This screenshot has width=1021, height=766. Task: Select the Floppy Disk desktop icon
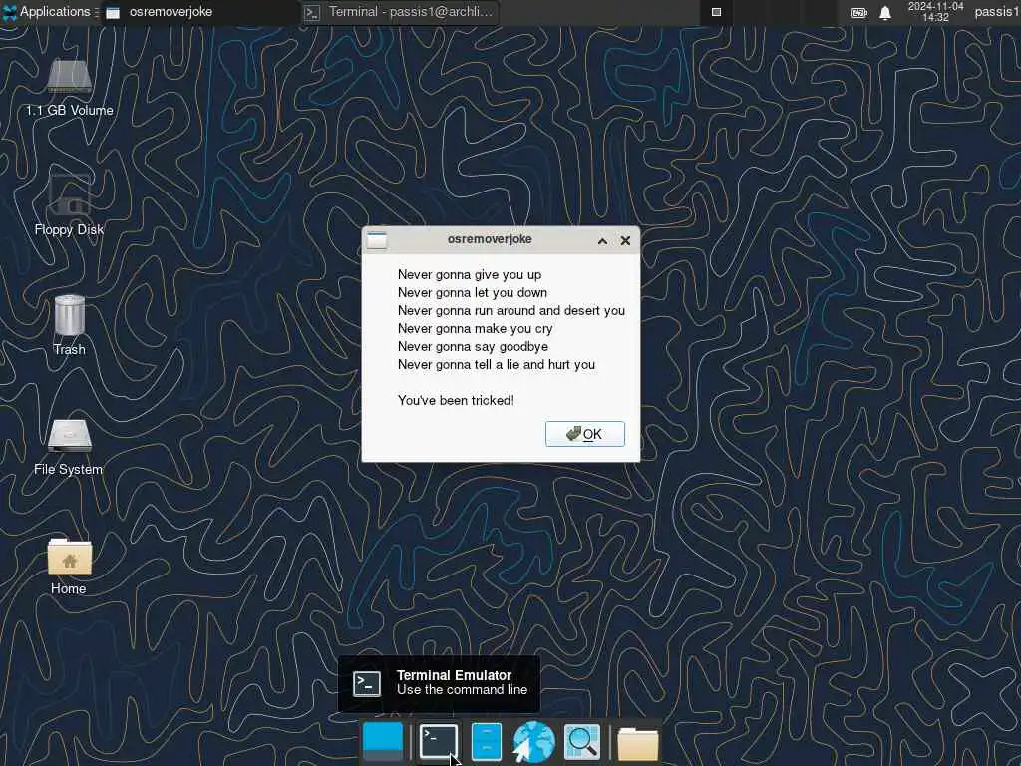point(69,205)
